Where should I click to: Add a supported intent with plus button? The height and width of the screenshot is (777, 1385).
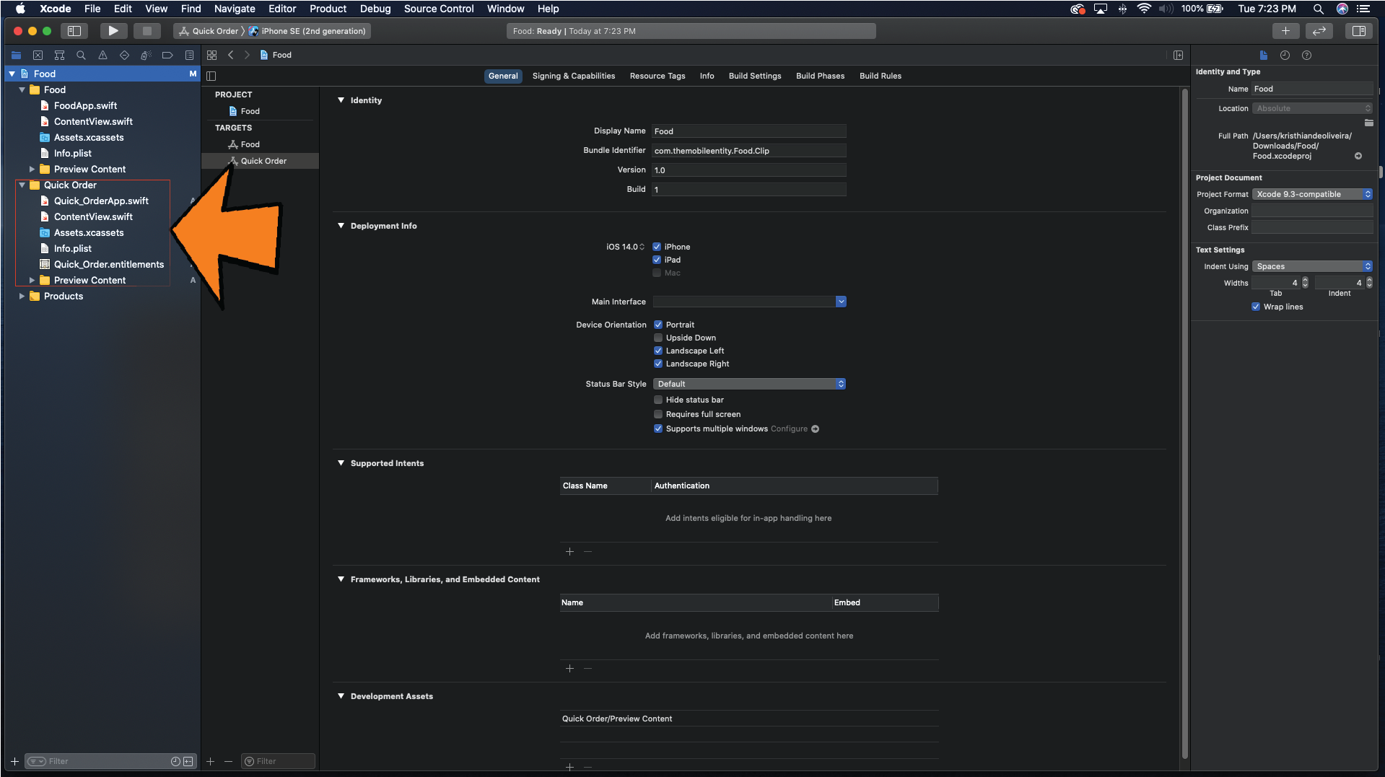pyautogui.click(x=569, y=552)
